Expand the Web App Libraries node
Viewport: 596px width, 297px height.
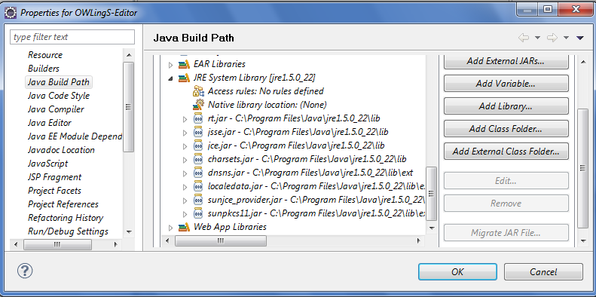171,228
